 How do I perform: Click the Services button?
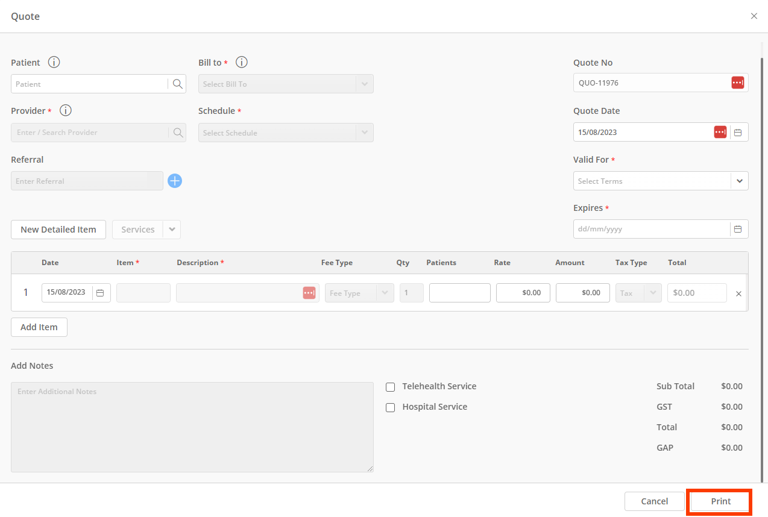138,230
